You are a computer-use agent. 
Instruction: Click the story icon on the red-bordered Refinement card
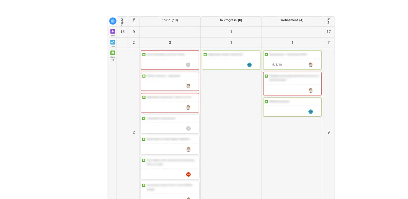click(266, 76)
